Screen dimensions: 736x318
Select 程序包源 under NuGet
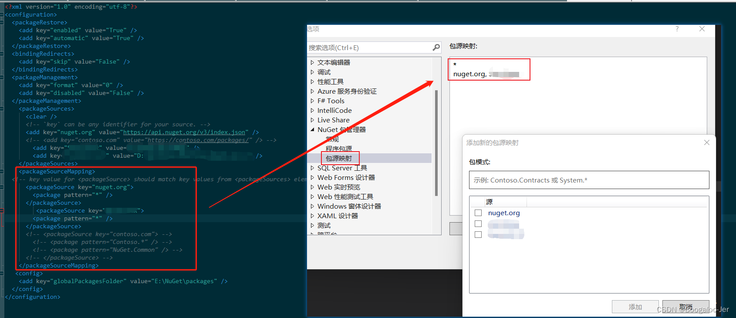339,149
